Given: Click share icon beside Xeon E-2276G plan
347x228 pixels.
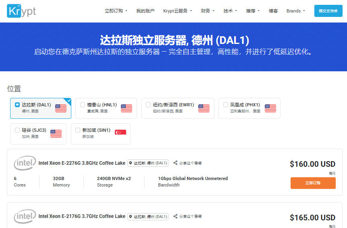Looking at the screenshot, I should [175, 163].
